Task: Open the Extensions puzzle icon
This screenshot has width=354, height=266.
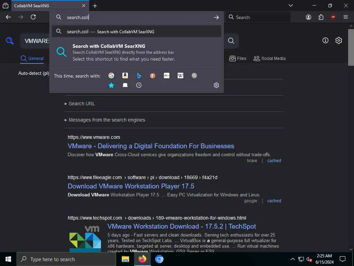Action: tap(321, 17)
